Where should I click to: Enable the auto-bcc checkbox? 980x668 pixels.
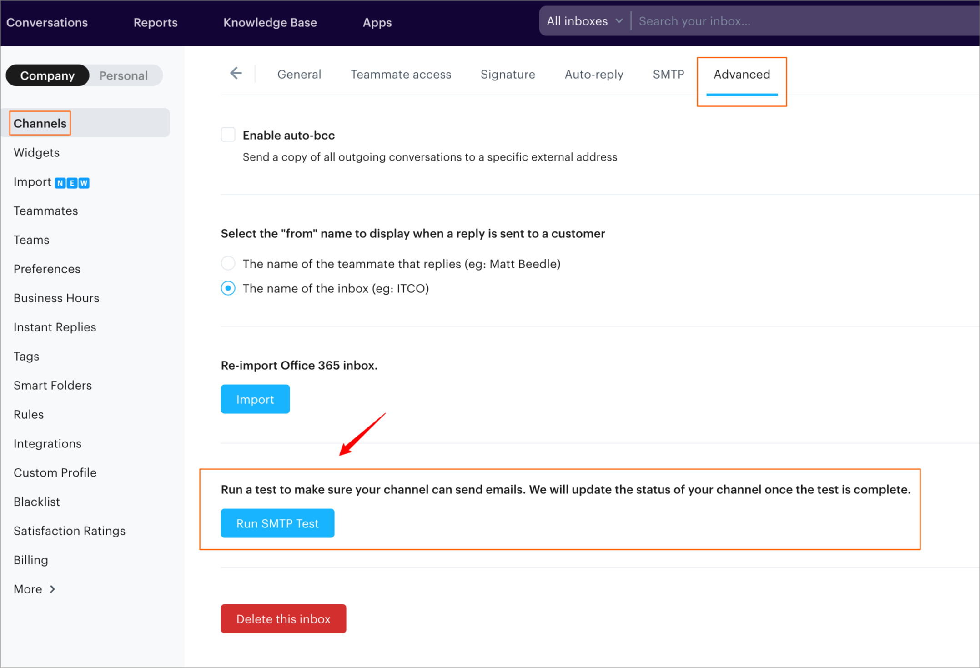tap(228, 135)
